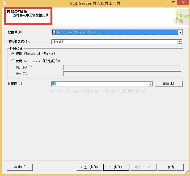Go back with the 上一步(B) button
Screen dimensions: 190x176
89,167
